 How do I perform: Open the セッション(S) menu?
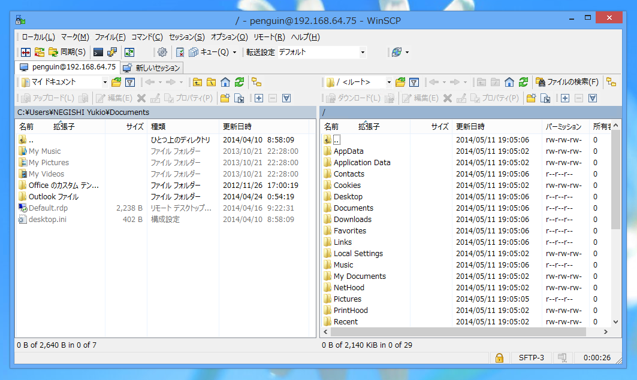[x=186, y=37]
